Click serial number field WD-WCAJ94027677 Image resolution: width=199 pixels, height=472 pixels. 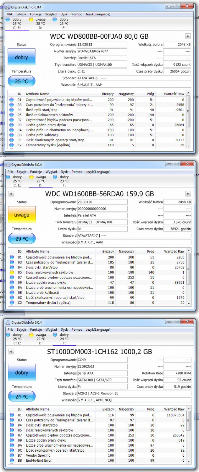click(102, 51)
